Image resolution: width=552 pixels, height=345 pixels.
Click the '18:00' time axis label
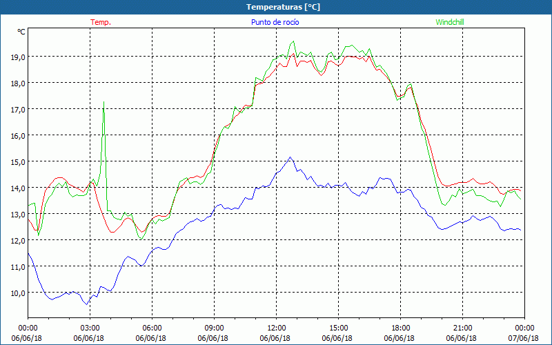400,328
